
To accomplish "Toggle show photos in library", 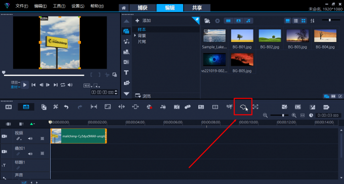I will pos(238,21).
